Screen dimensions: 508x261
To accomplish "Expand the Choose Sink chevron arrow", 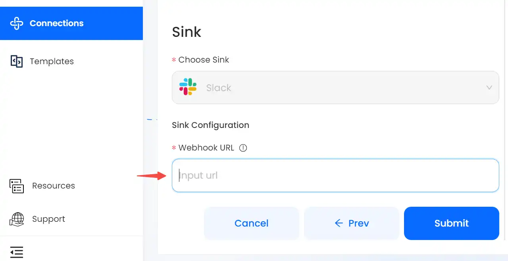I will coord(489,88).
